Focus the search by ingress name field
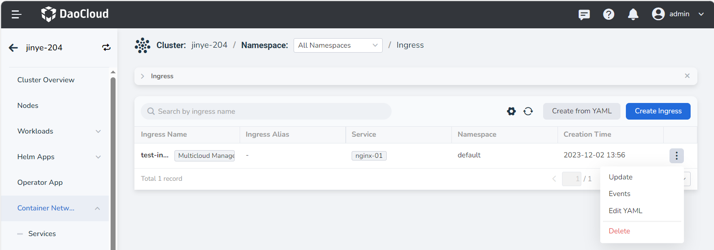This screenshot has height=250, width=714. pyautogui.click(x=270, y=112)
